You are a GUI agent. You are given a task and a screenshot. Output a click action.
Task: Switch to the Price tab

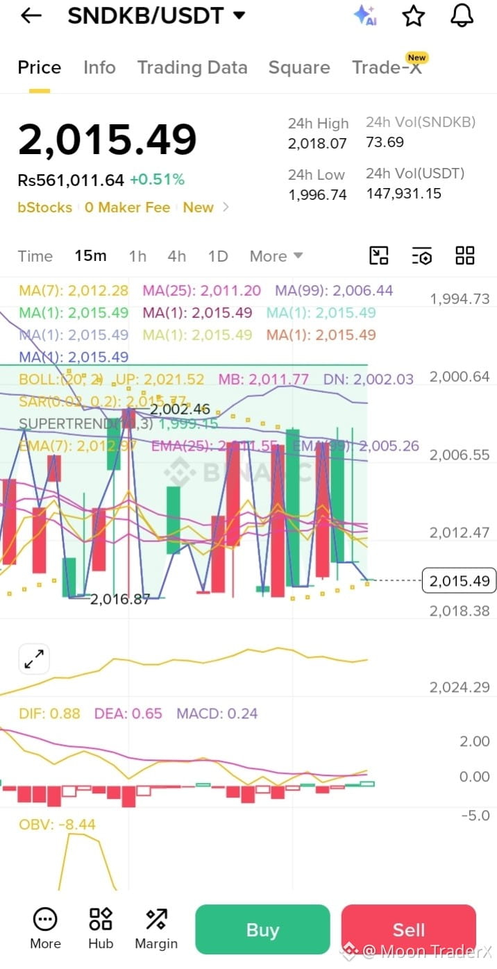tap(40, 67)
